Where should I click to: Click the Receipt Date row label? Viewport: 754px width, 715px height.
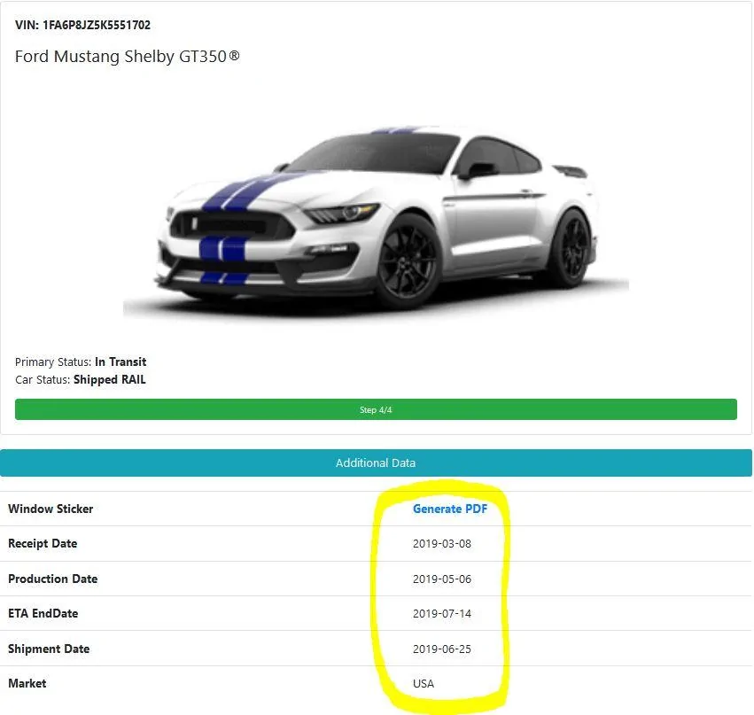[43, 543]
